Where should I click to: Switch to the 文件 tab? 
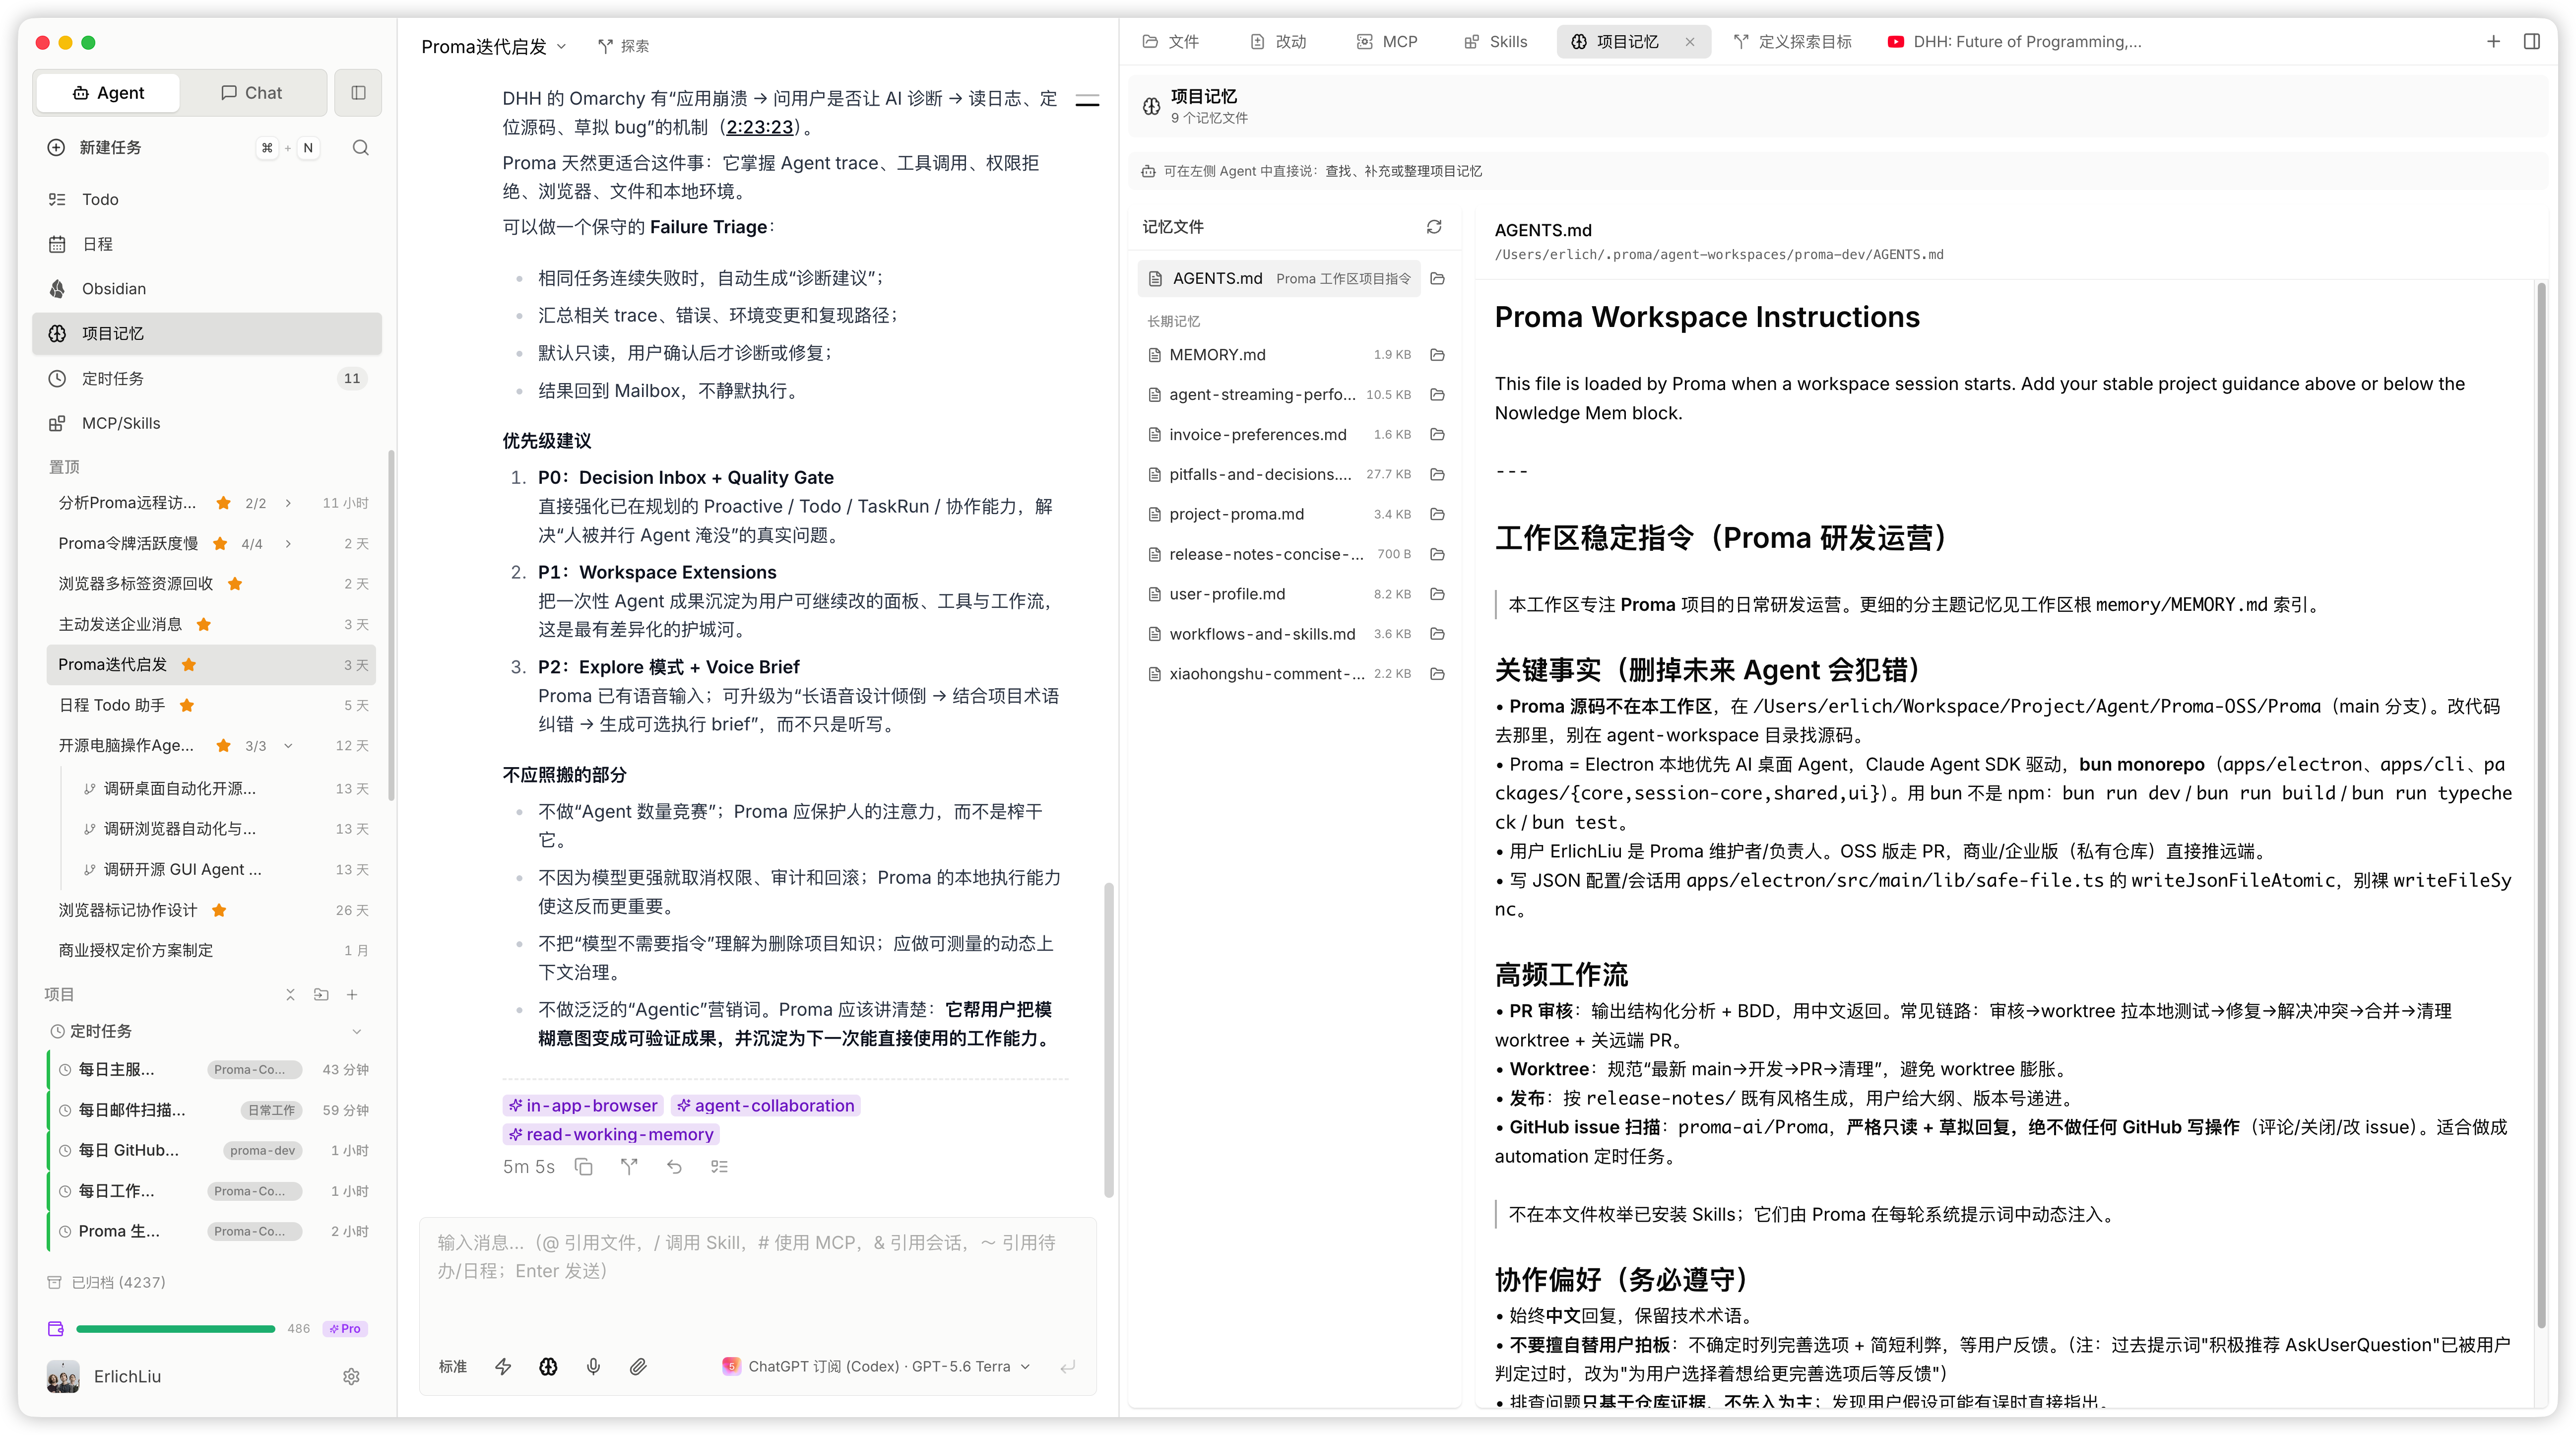(1171, 42)
